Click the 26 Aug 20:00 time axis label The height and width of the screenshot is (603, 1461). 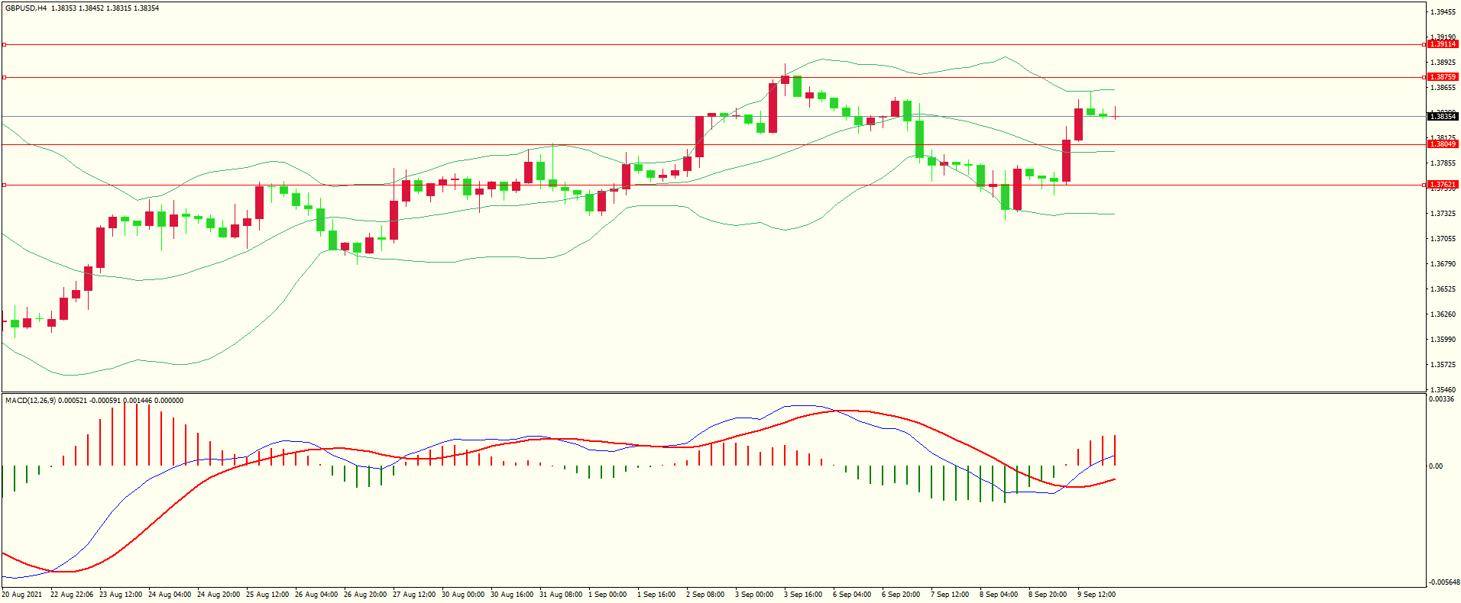[x=365, y=595]
